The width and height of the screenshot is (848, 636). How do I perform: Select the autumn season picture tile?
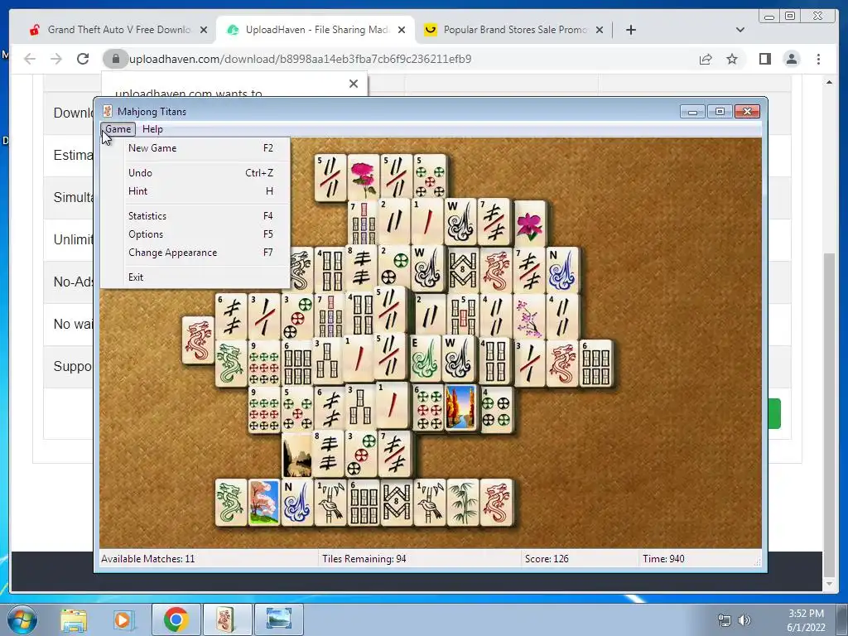pyautogui.click(x=460, y=407)
